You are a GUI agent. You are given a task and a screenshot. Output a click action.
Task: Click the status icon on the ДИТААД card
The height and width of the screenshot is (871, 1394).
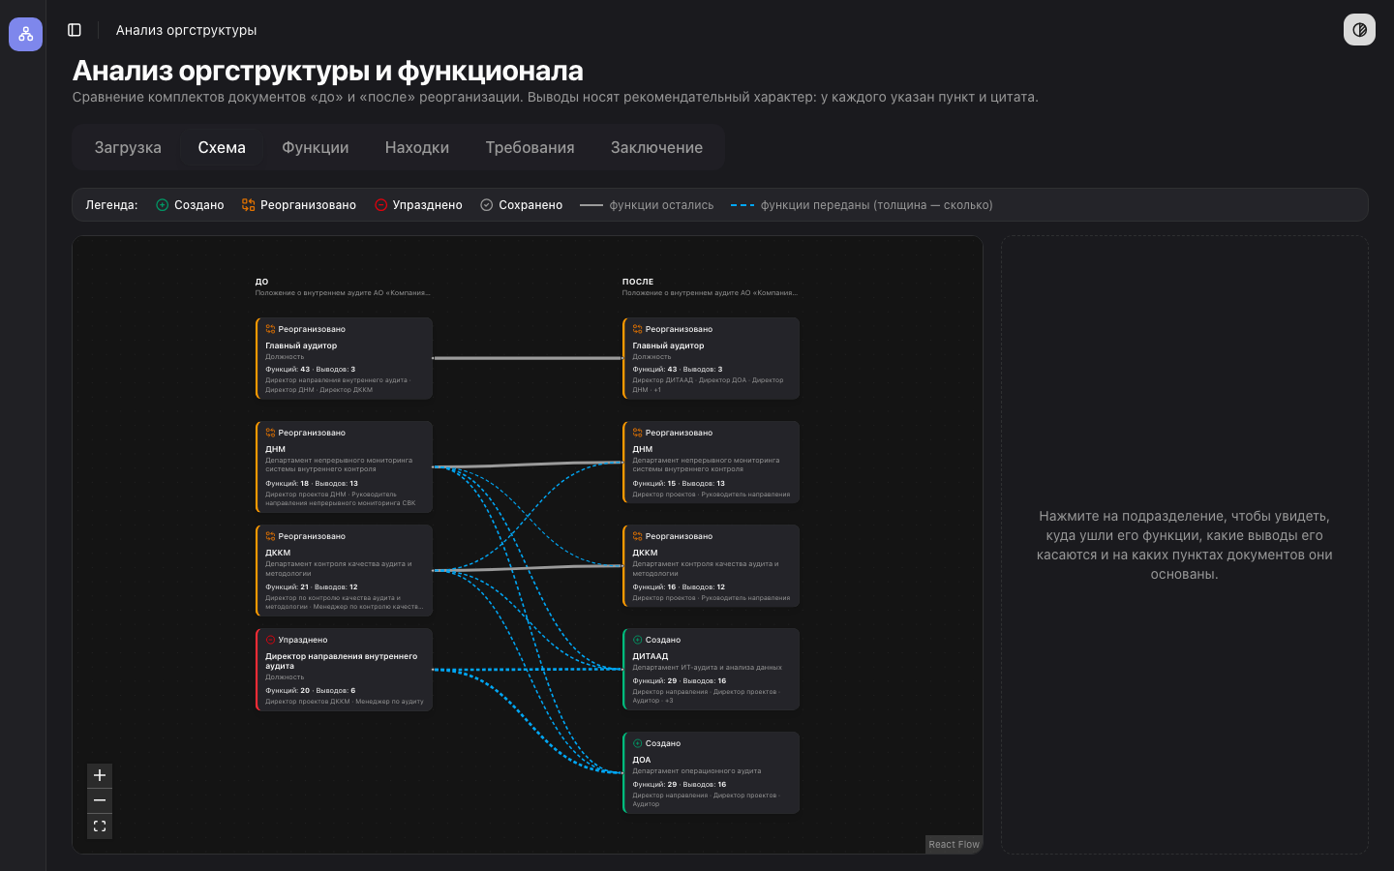[637, 640]
